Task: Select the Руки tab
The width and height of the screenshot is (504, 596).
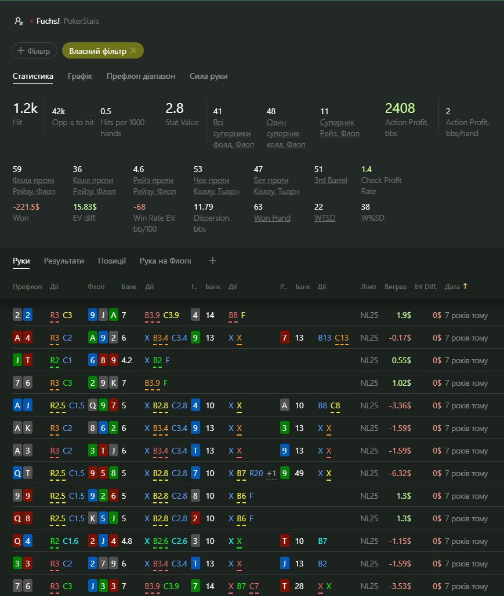Action: pos(21,261)
